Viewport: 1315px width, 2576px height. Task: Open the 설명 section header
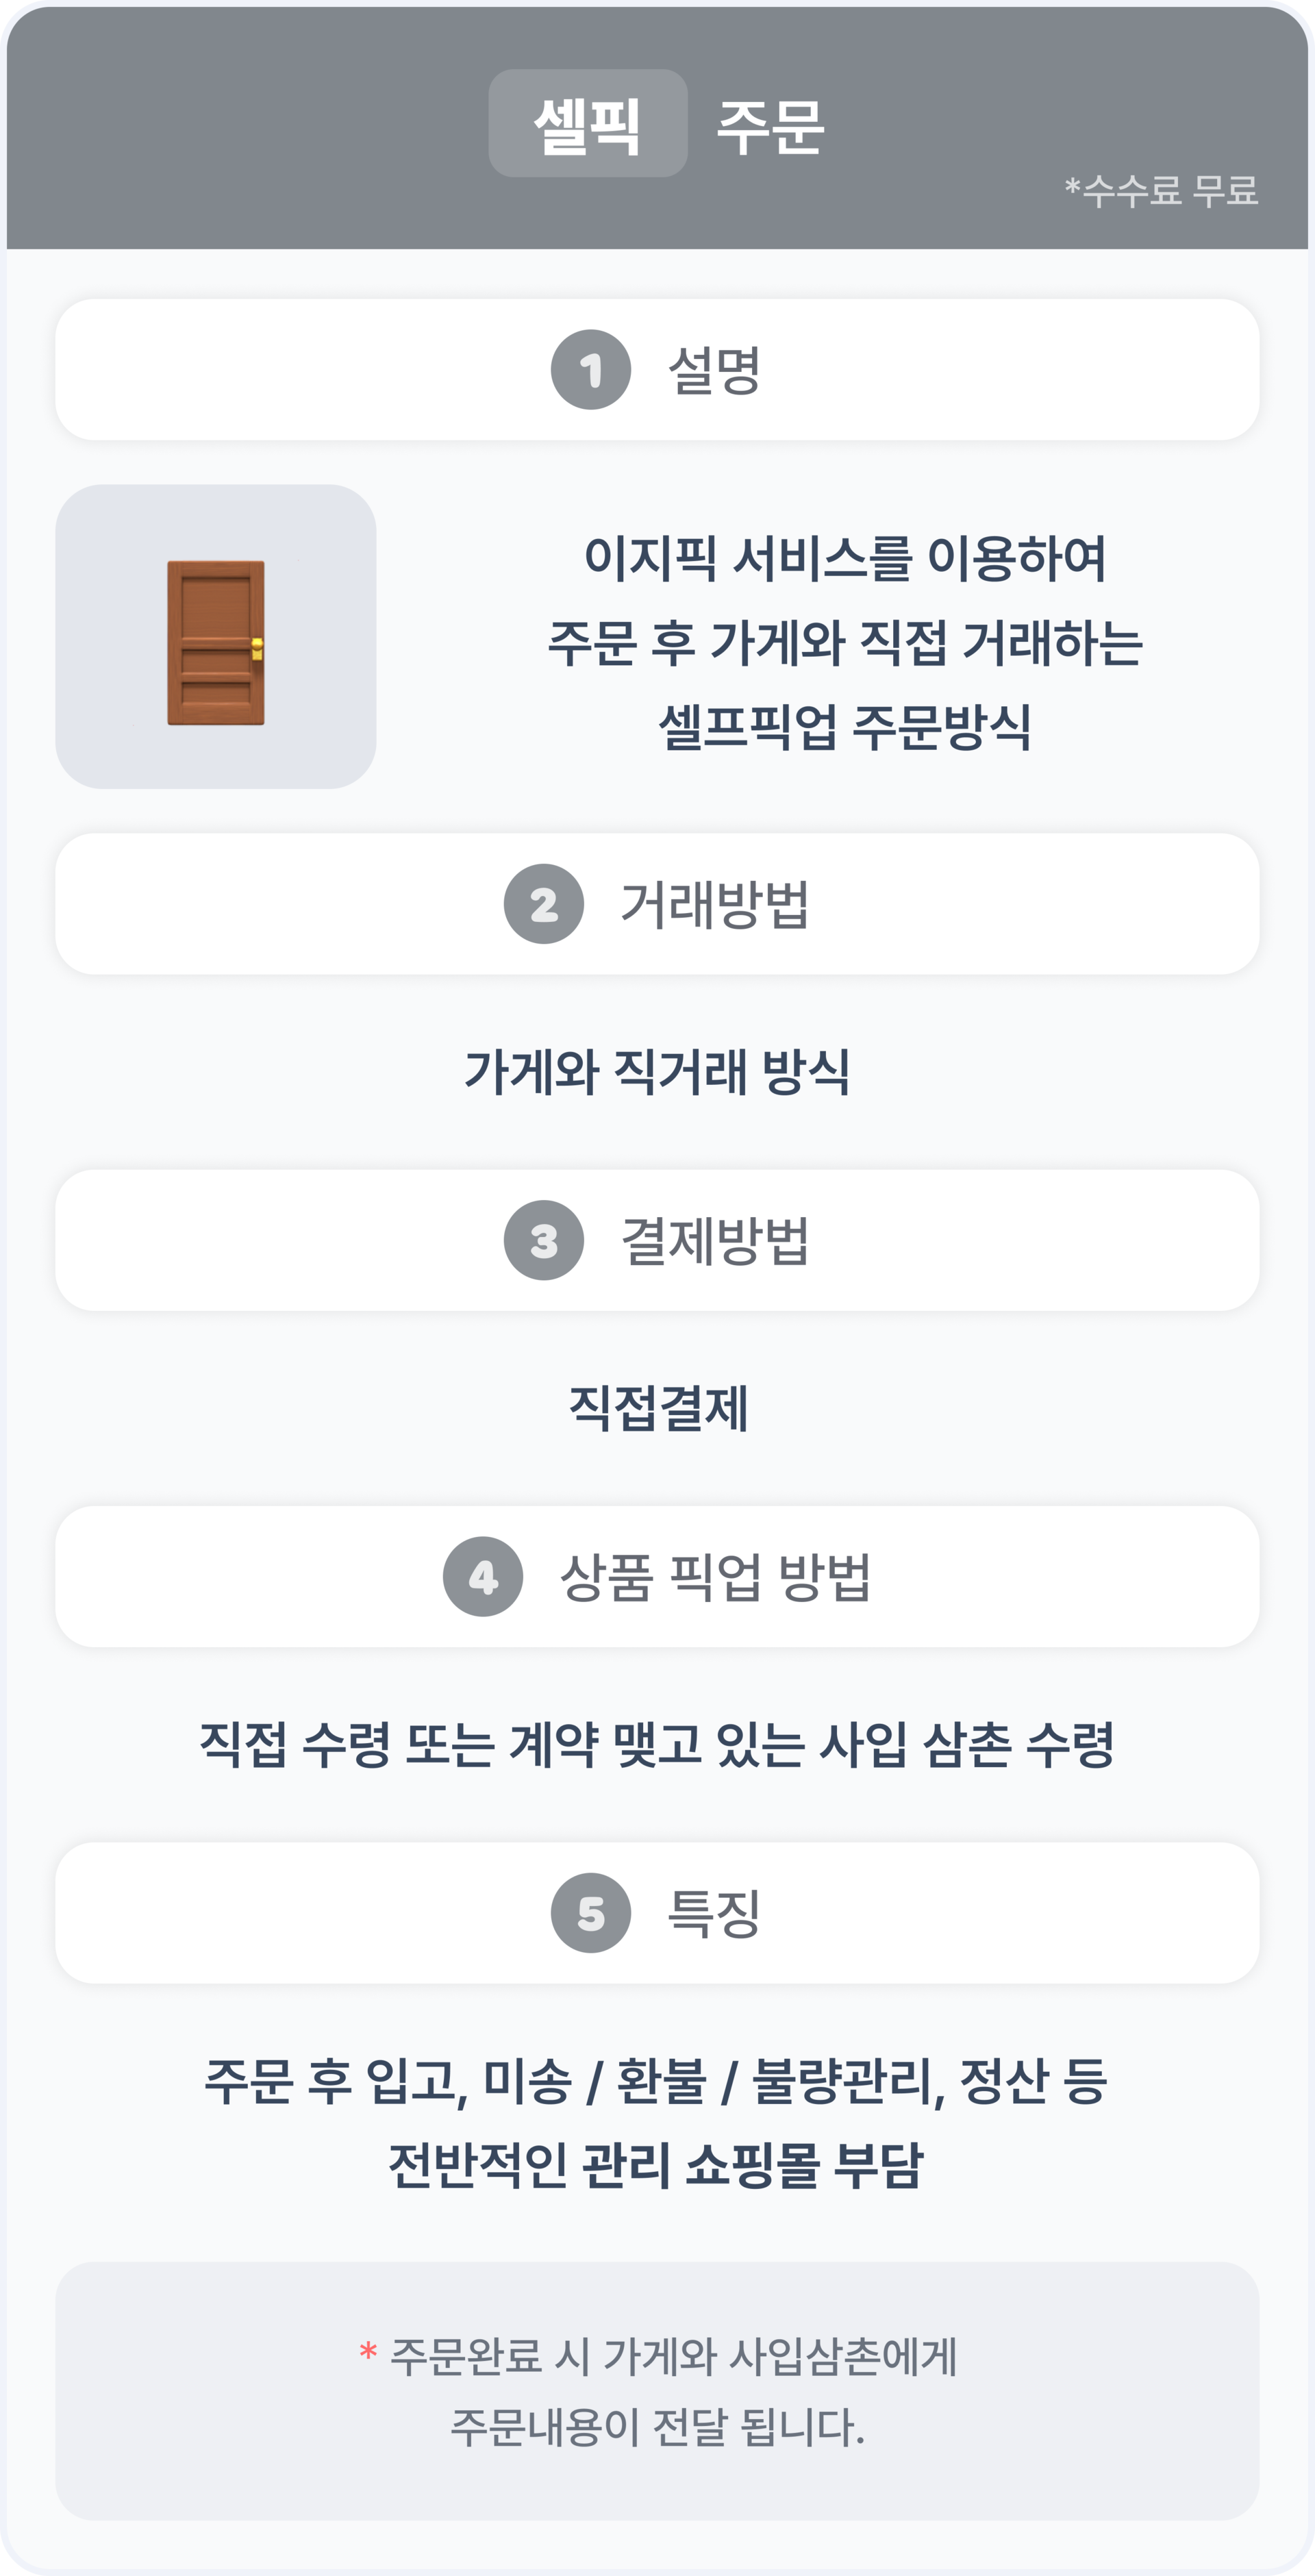657,369
